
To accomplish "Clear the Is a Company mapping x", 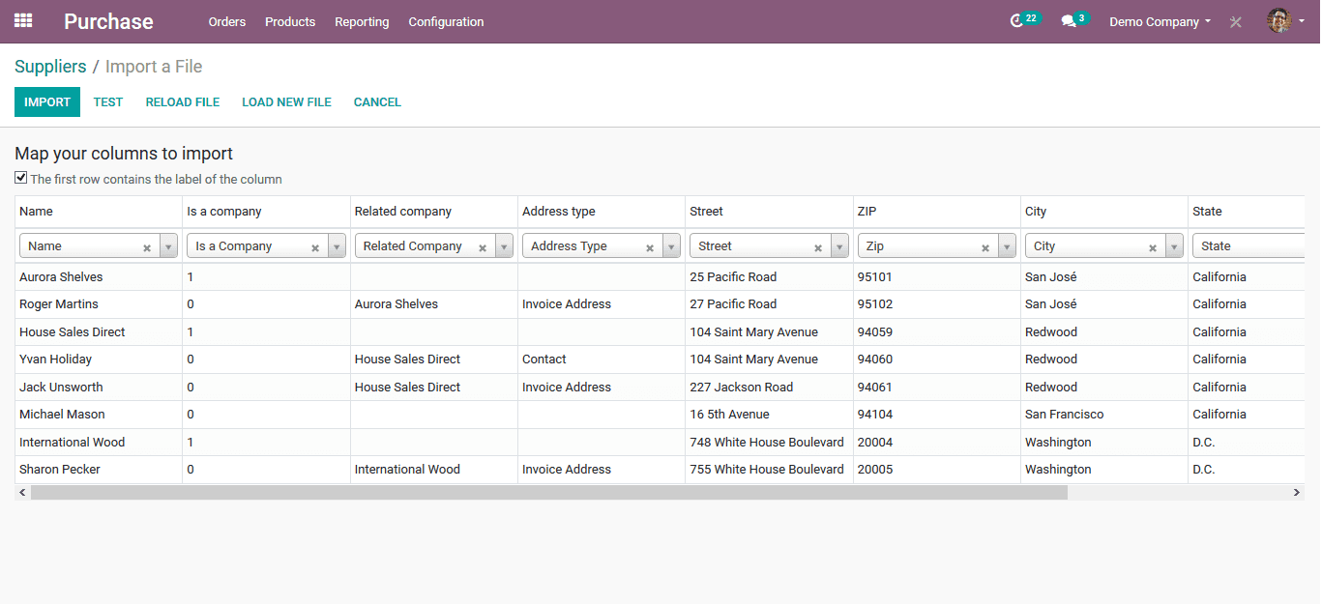I will [x=315, y=247].
